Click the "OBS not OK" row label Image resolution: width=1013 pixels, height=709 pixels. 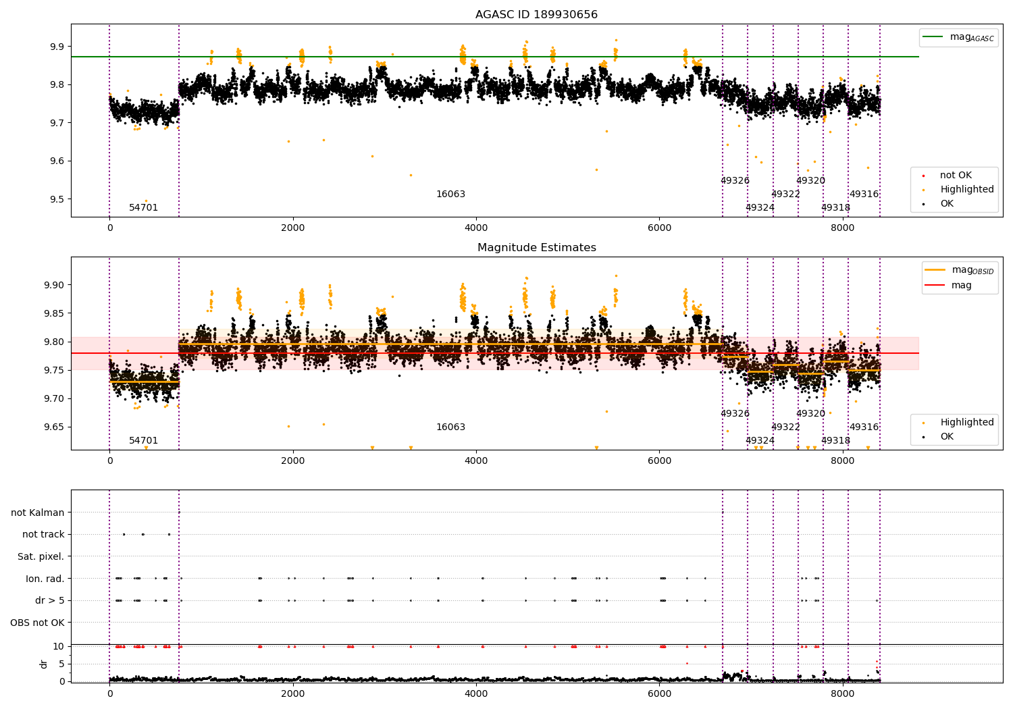click(38, 623)
